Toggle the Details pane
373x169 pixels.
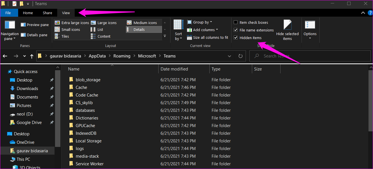click(x=34, y=35)
